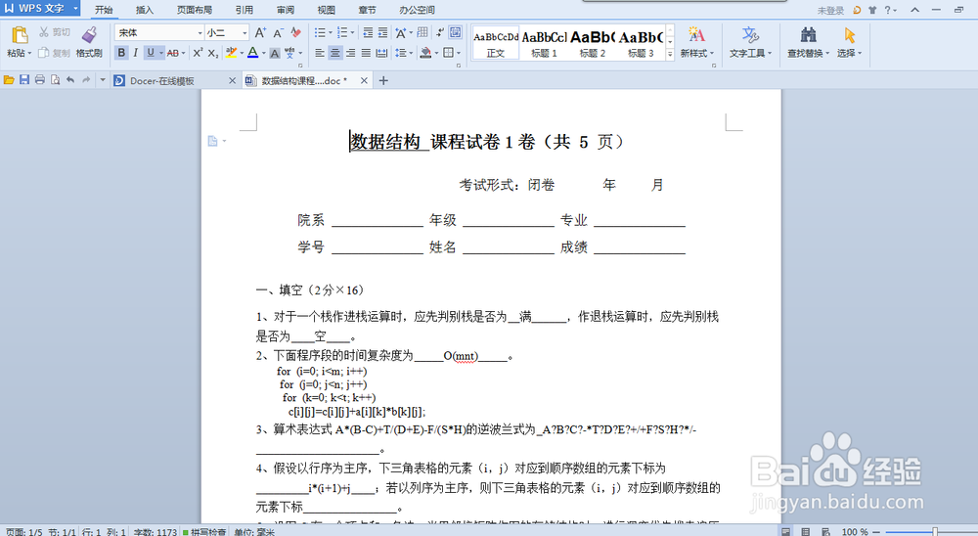Justify paragraph text
This screenshot has height=536, width=978.
pos(366,53)
